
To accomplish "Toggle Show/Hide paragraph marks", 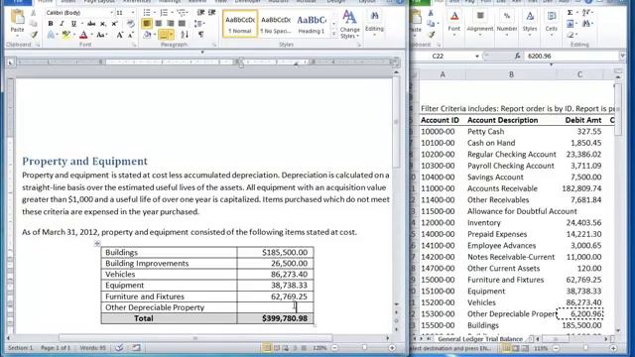I will (x=200, y=36).
